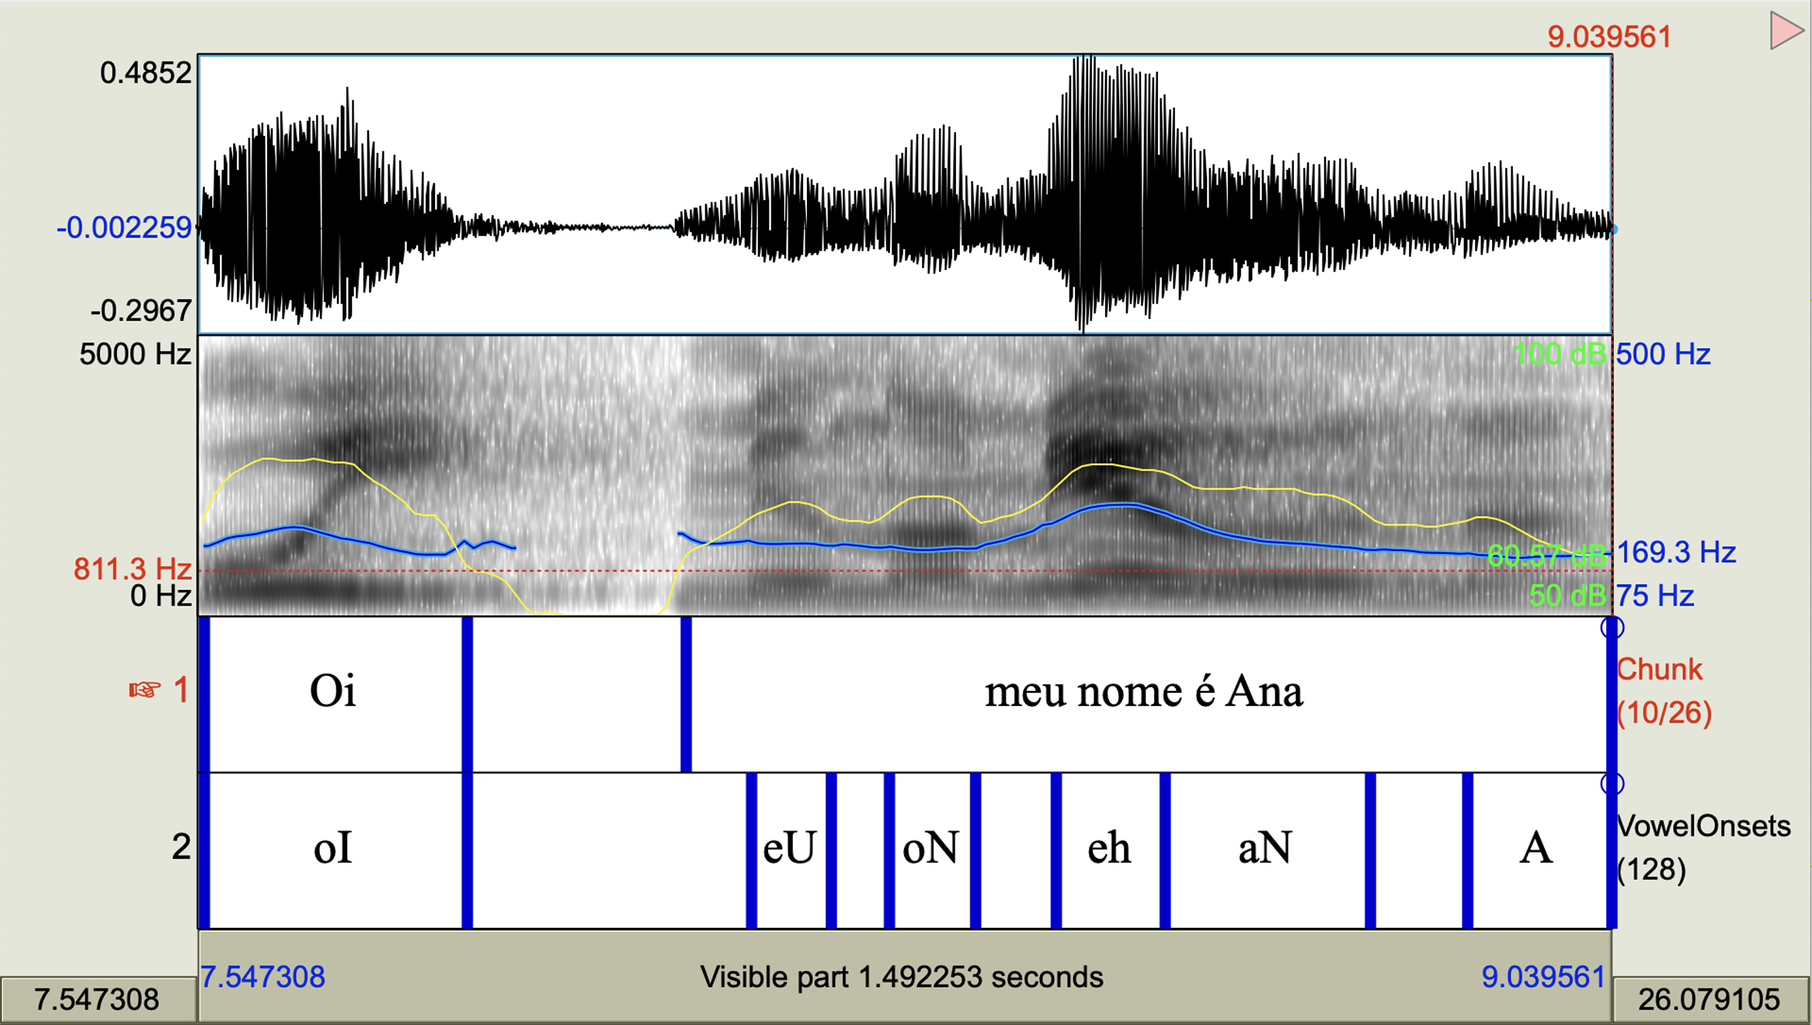Click the left 7.547308 playback button
The height and width of the screenshot is (1025, 1812).
[97, 1000]
